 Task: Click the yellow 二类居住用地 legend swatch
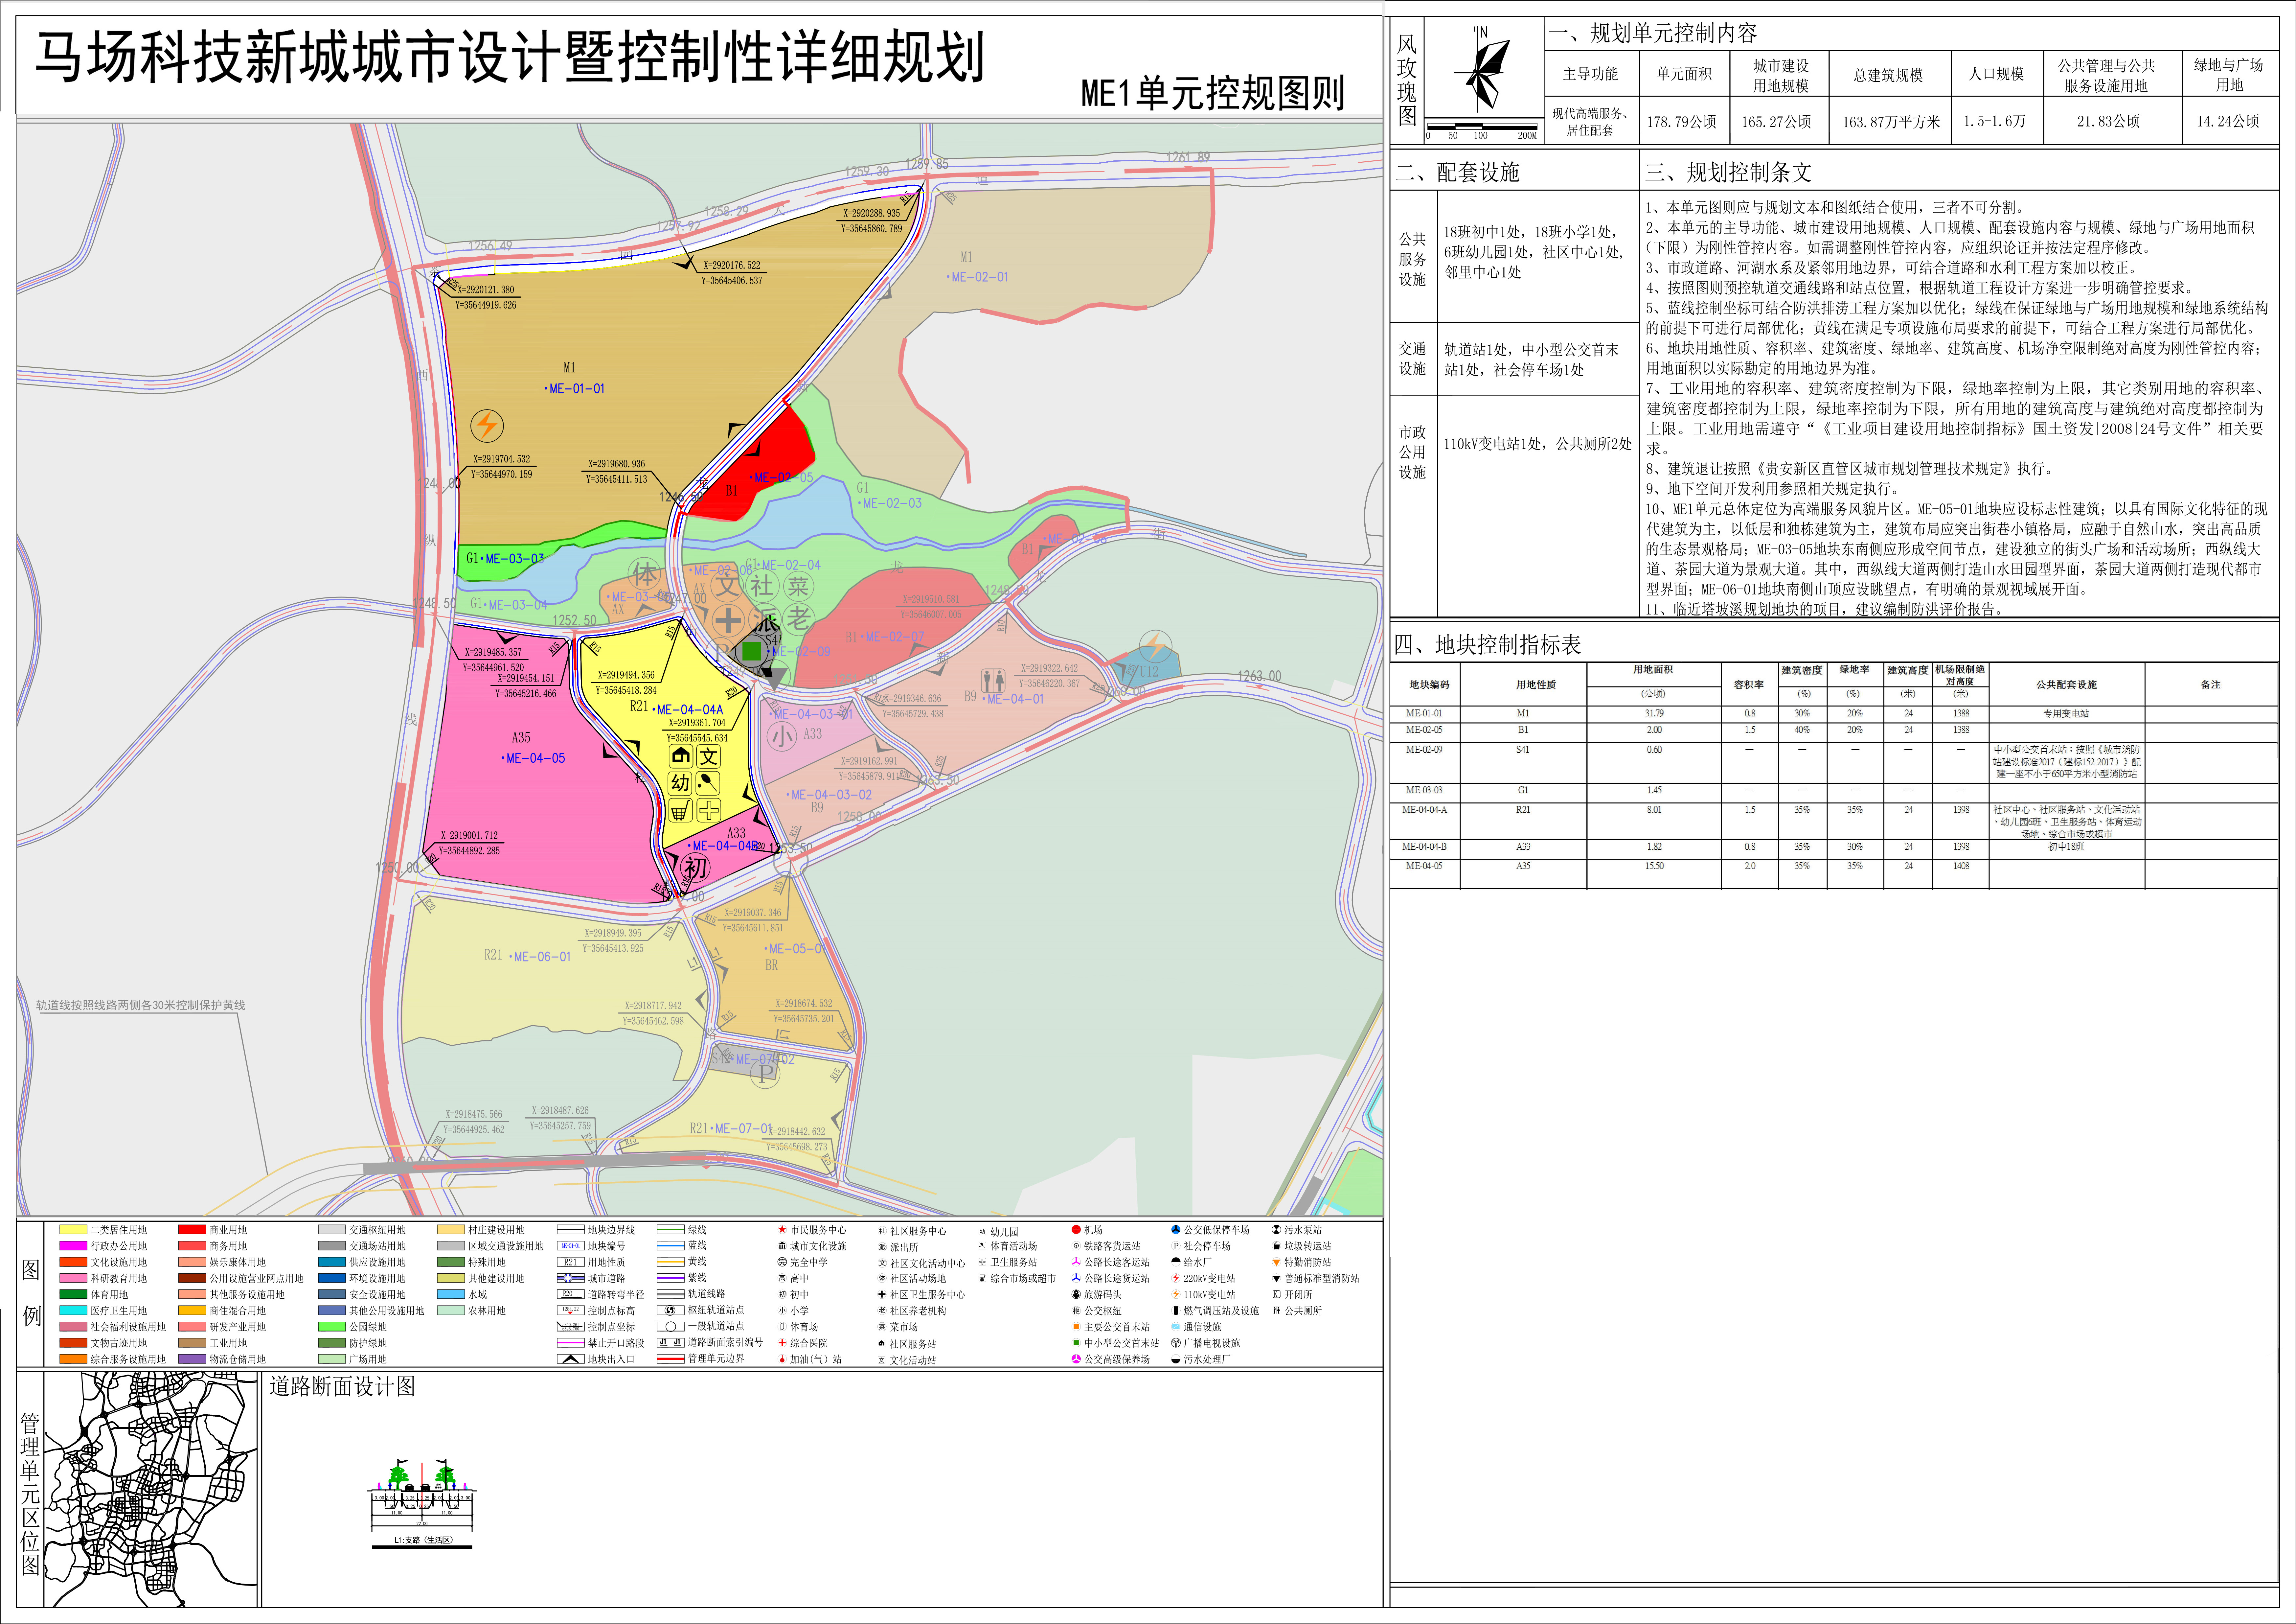click(x=73, y=1230)
